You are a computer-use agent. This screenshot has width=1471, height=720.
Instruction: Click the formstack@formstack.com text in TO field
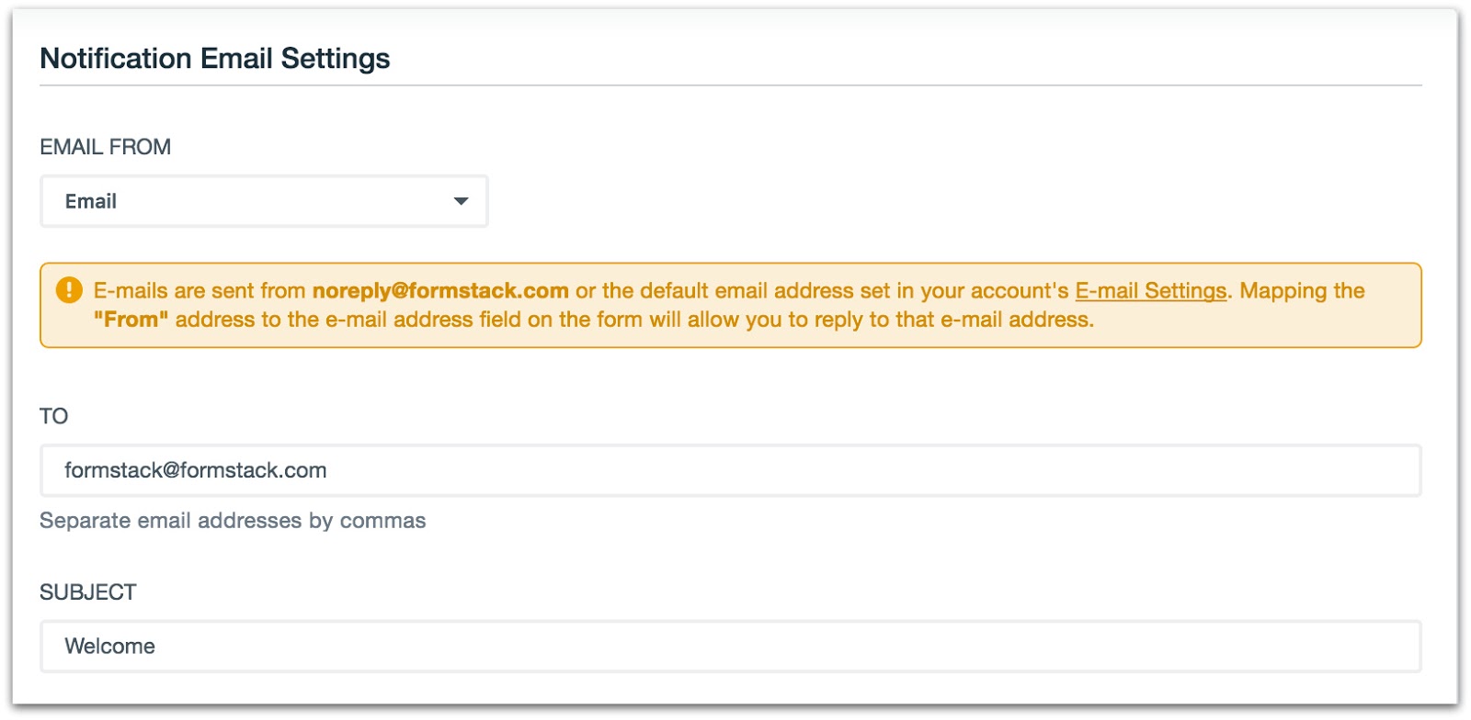pos(196,470)
